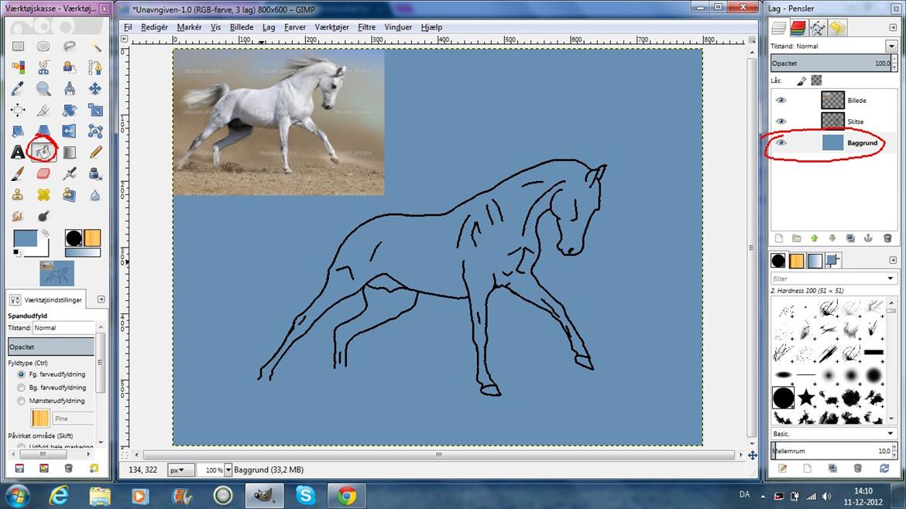Toggle visibility of the Skitse layer
Screen dimensions: 906x509
[781, 121]
